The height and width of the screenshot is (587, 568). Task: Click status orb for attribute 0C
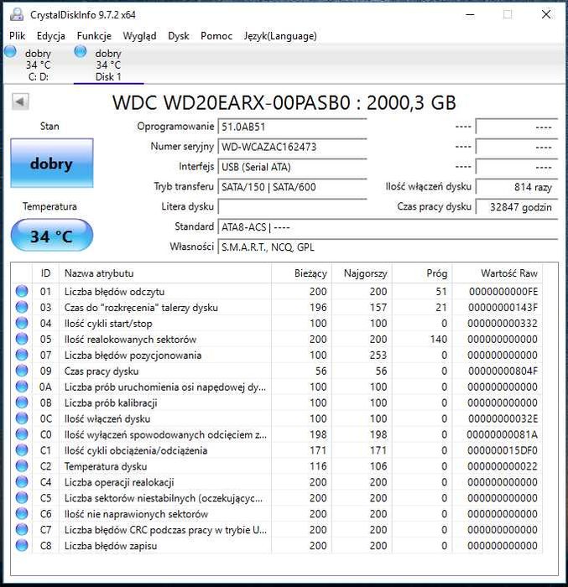click(22, 418)
